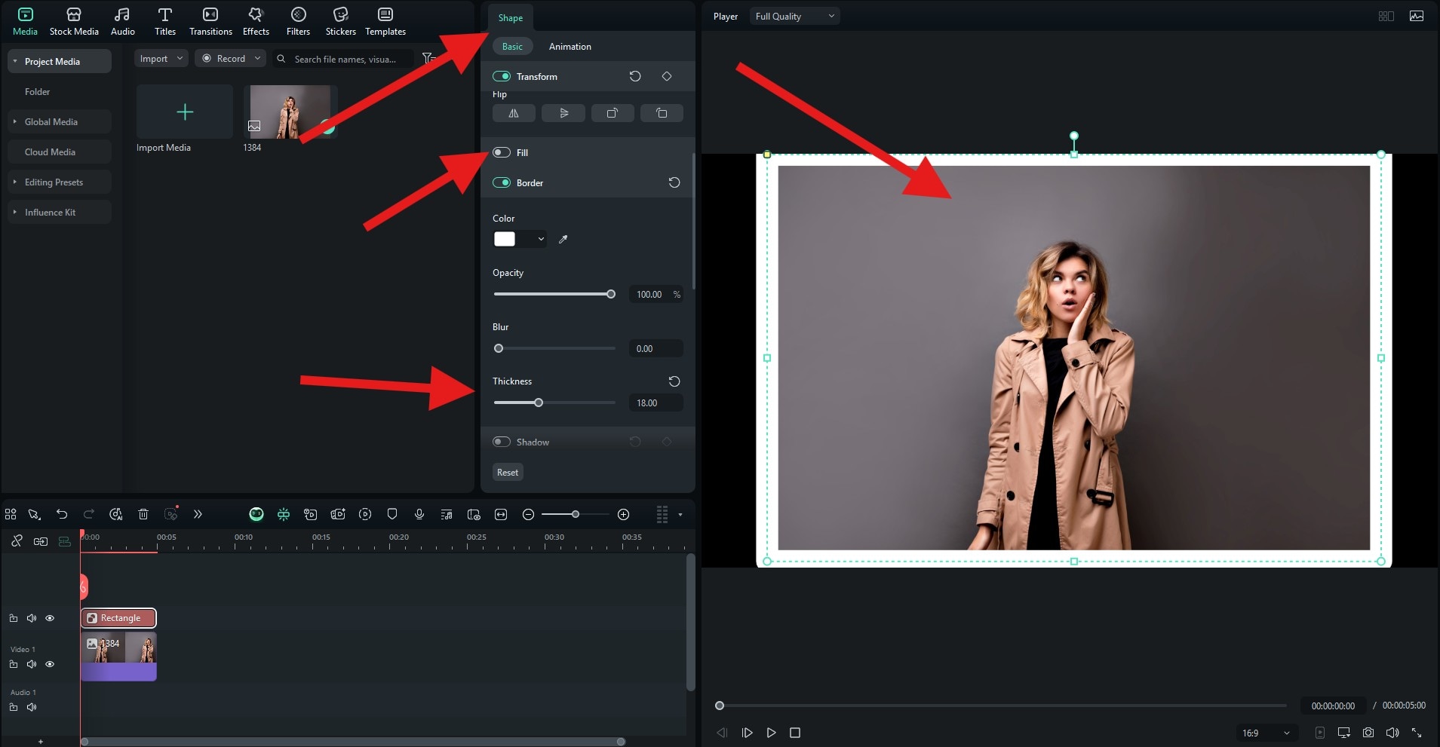Open the Import dropdown
The image size is (1440, 747).
[x=161, y=59]
